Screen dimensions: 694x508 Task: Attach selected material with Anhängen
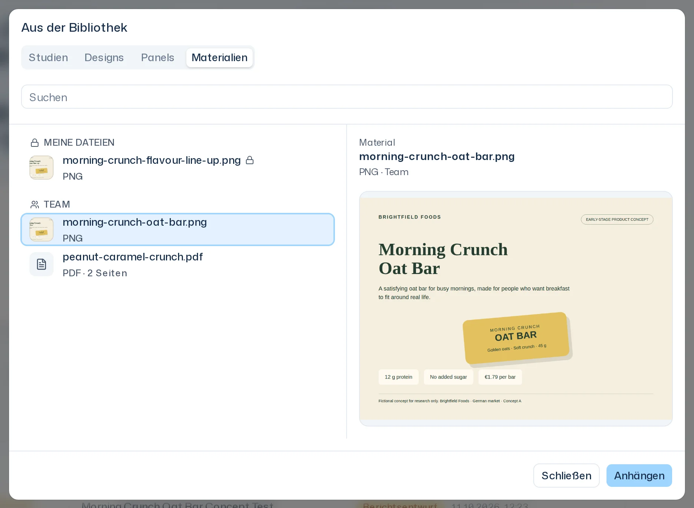pyautogui.click(x=639, y=476)
